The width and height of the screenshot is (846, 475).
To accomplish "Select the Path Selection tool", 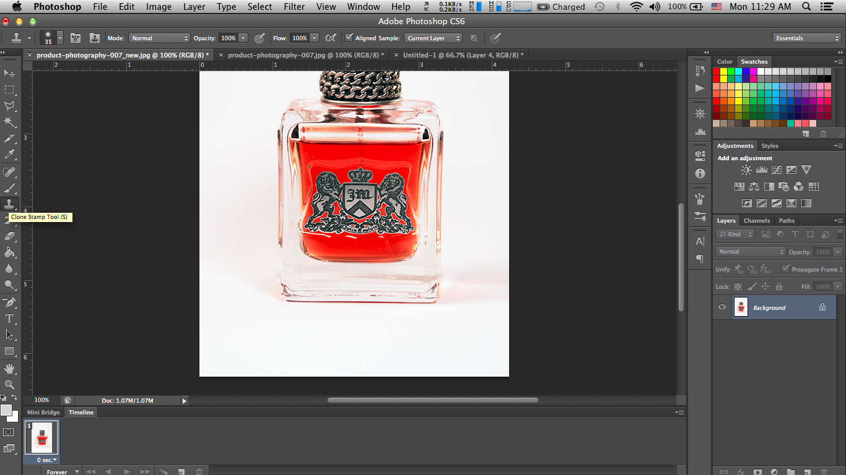I will (9, 335).
